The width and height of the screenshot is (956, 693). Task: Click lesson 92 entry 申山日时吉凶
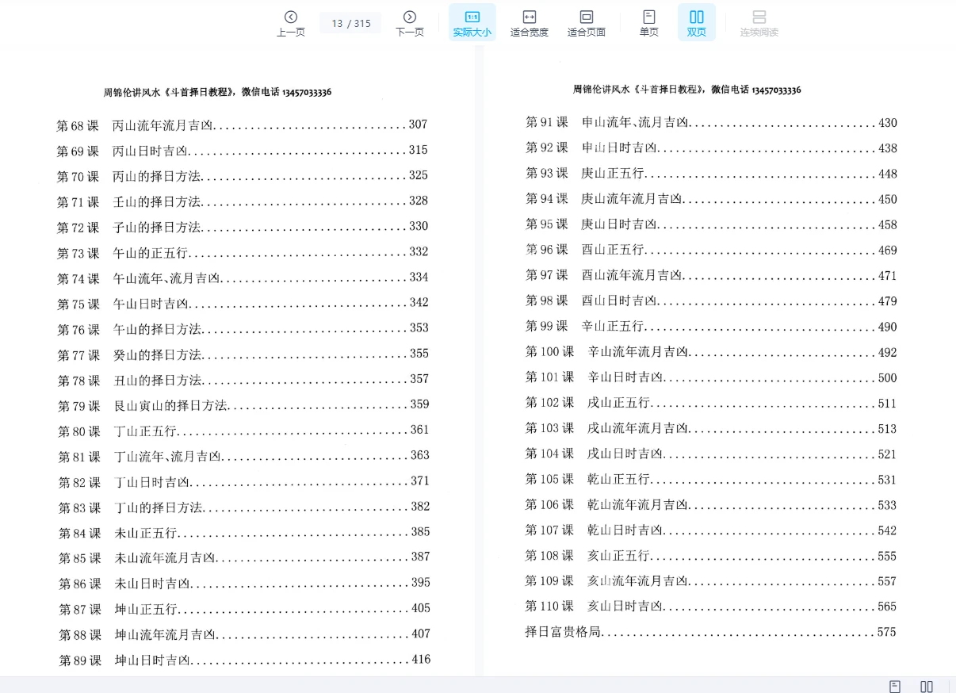click(x=711, y=148)
